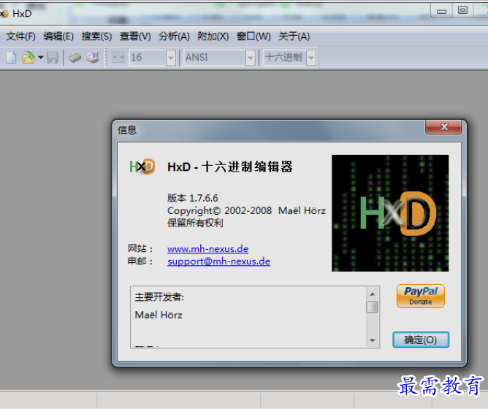
Task: Click the HxD - 十六进制编辑器 title
Action: coord(230,167)
